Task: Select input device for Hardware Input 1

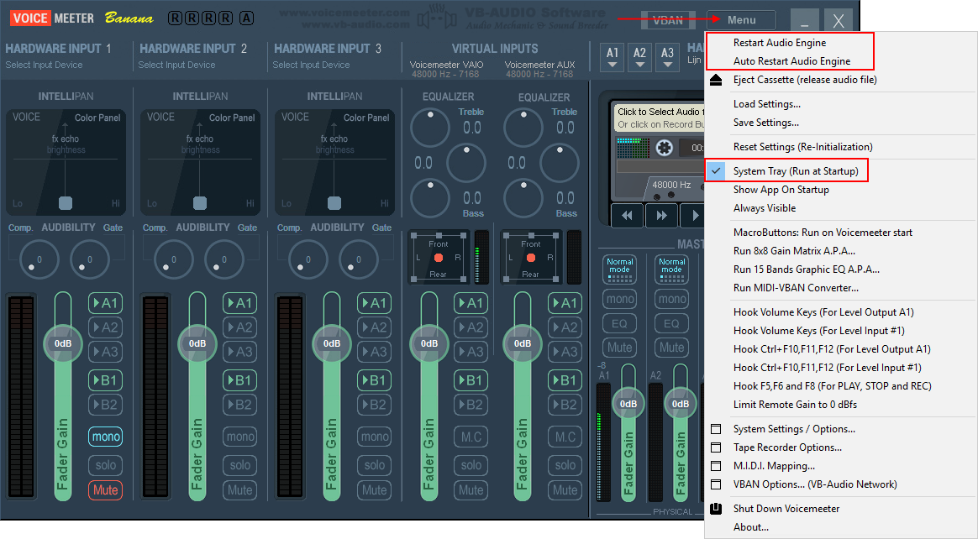Action: [x=45, y=65]
